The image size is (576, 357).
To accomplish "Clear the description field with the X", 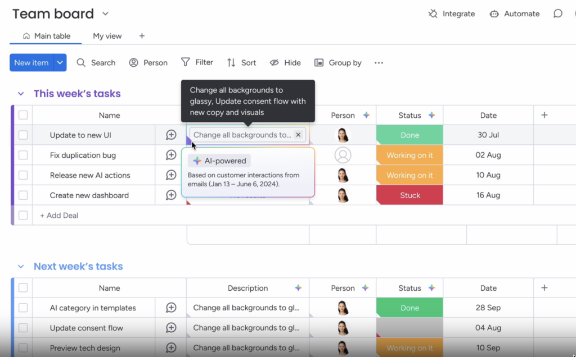I will pos(298,135).
